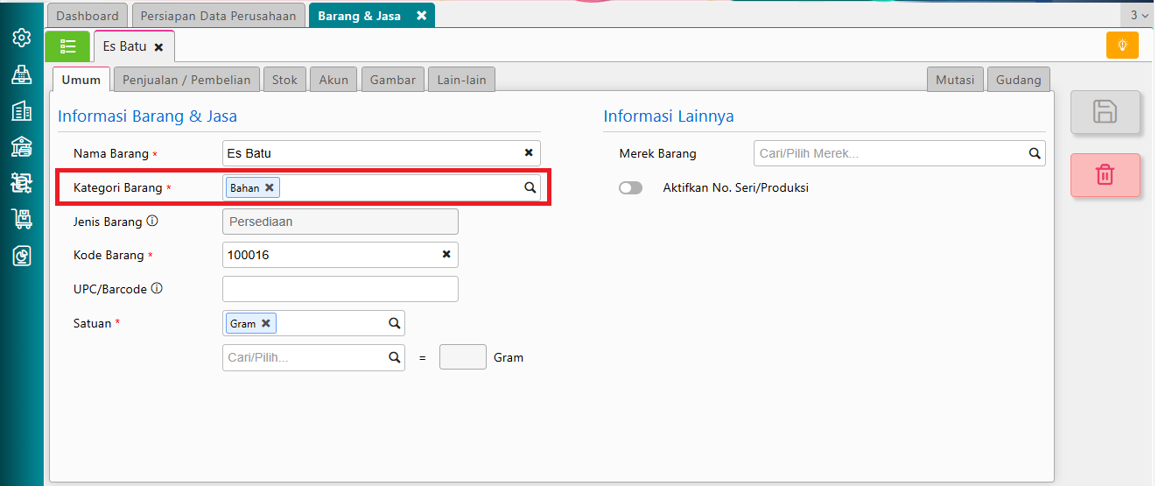Search icon in Kategori Barang field
This screenshot has width=1158, height=486.
pos(530,187)
